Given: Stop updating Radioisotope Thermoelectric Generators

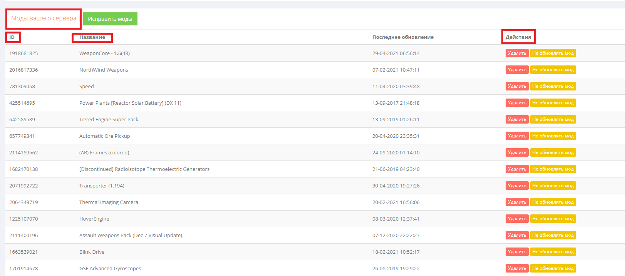Looking at the screenshot, I should [553, 169].
